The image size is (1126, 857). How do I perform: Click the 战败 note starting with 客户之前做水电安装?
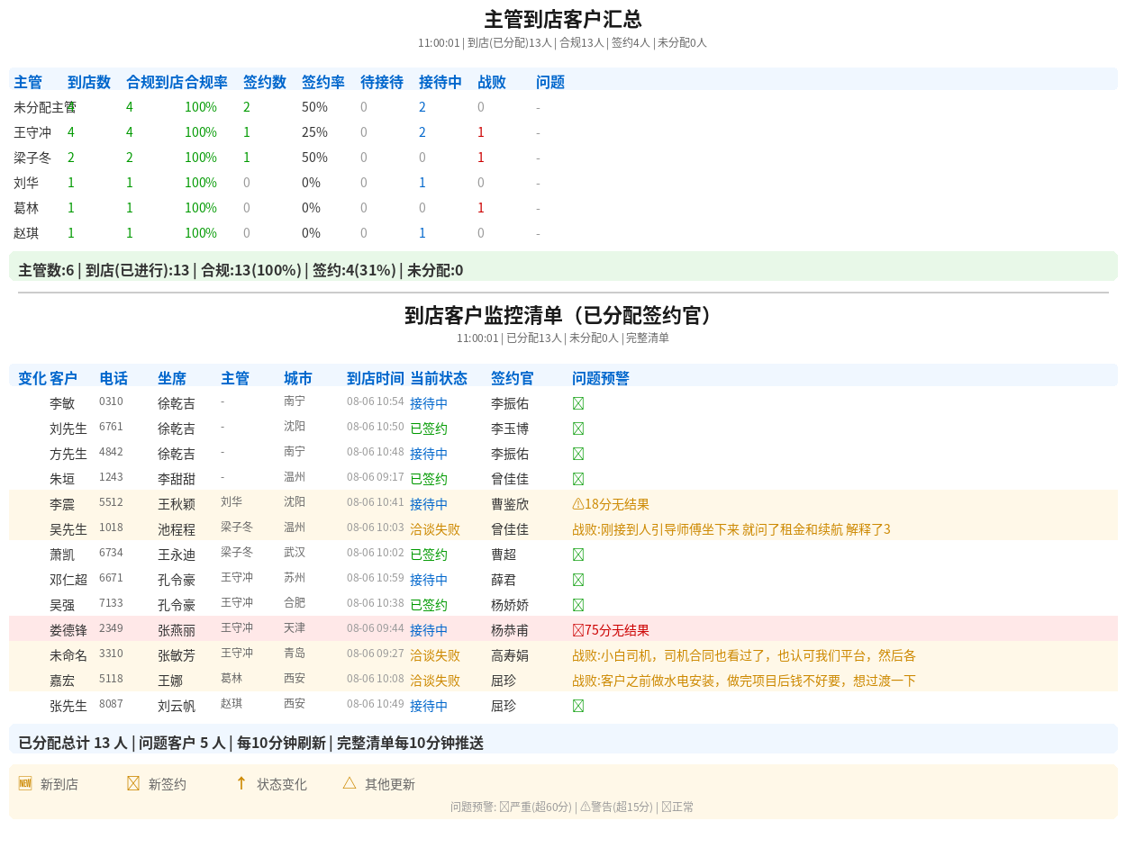point(744,681)
